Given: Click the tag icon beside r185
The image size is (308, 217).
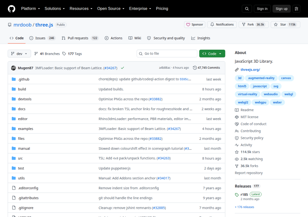Looking at the screenshot, I should point(237,195).
